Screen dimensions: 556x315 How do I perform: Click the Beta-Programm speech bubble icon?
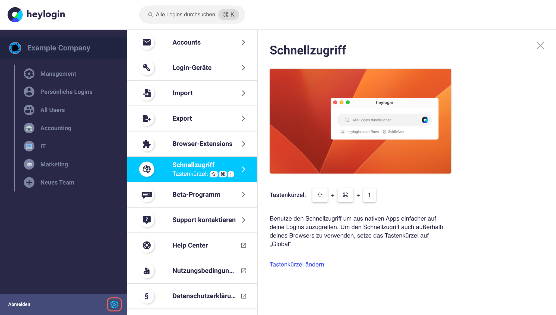[x=147, y=195]
